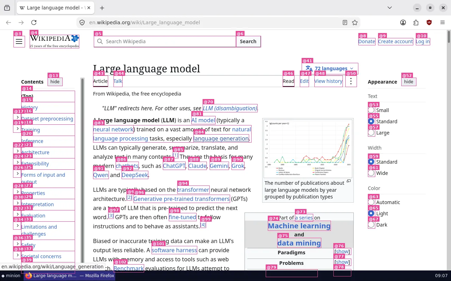Click the Contents panel scrollbar
Screen dimensions: 451x281
[83, 174]
